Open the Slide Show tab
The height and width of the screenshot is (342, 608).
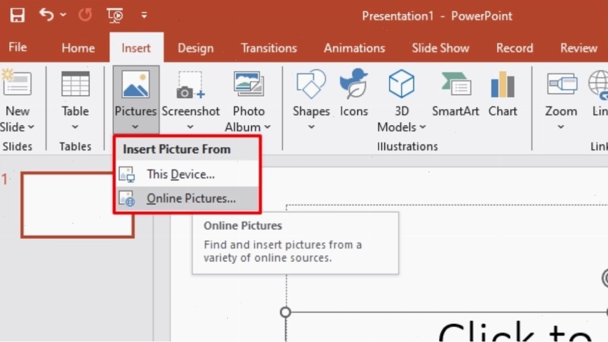click(440, 48)
